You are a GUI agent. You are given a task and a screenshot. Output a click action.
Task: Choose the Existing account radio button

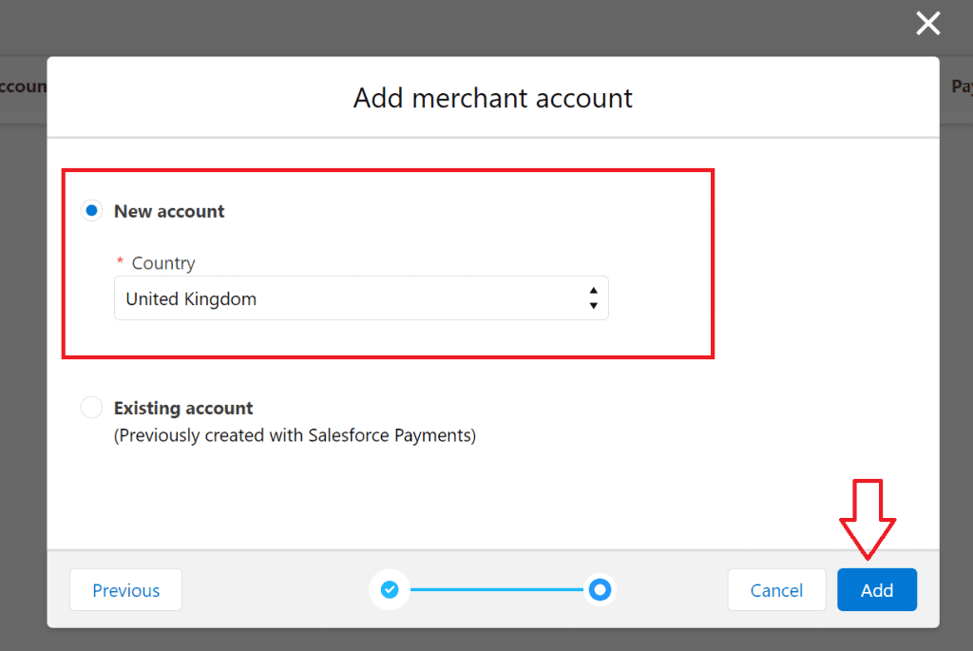[x=91, y=408]
